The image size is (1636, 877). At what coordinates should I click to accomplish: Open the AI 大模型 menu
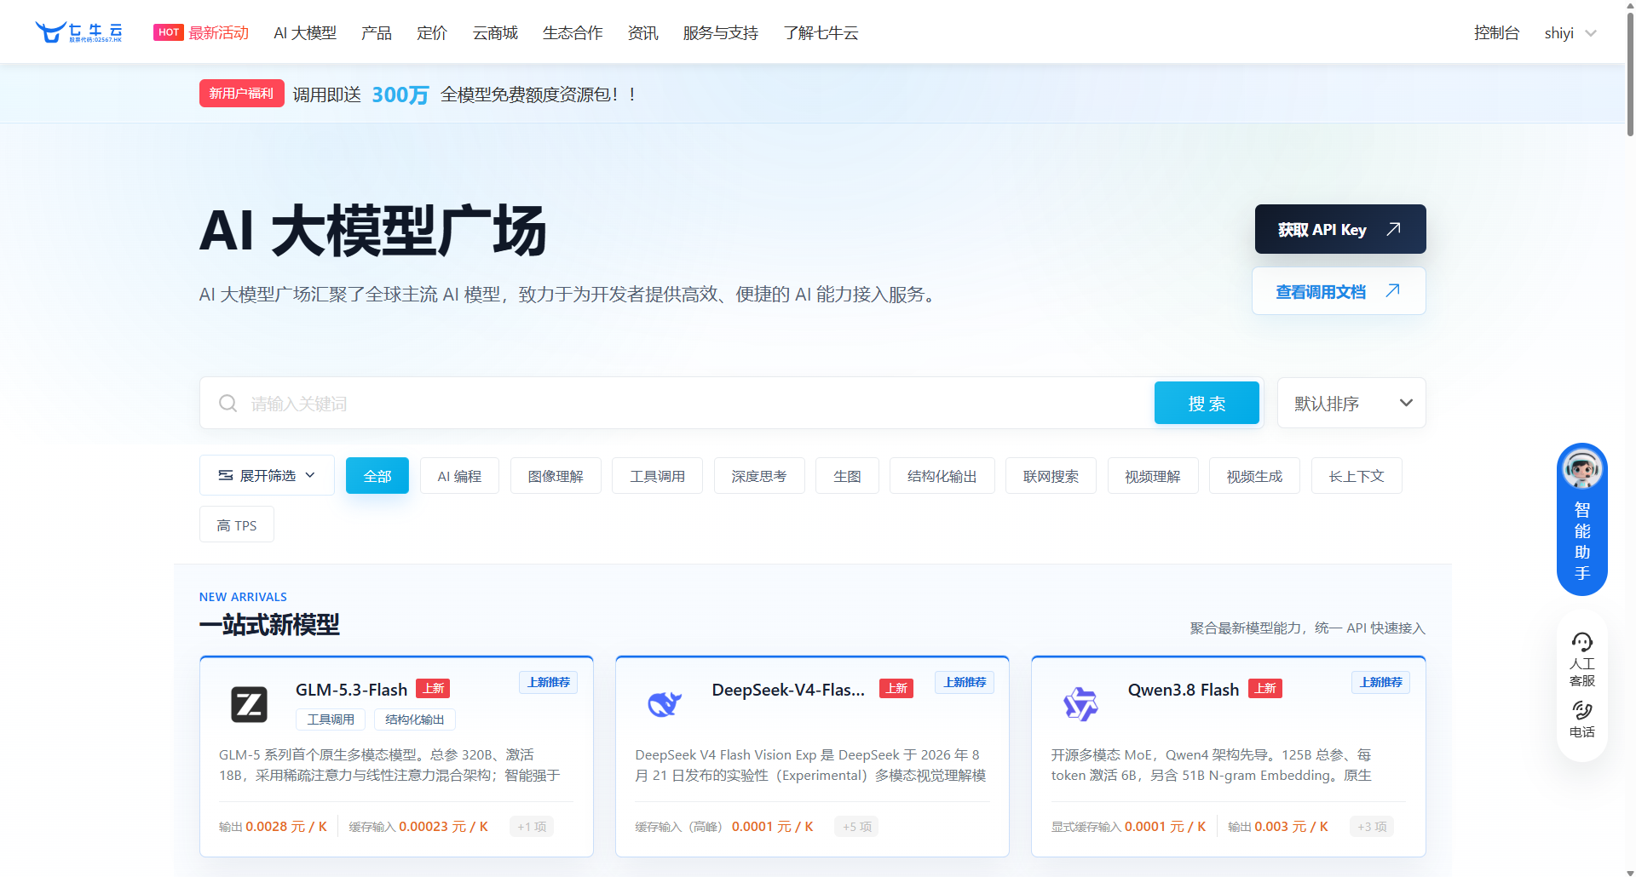[305, 32]
